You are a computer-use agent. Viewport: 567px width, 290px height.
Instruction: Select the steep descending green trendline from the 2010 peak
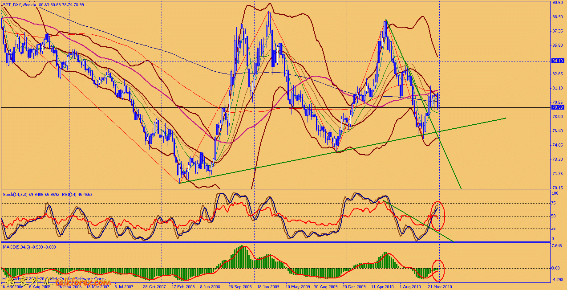tap(423, 103)
